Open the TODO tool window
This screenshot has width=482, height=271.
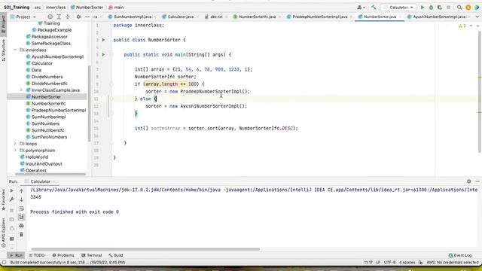click(37, 255)
